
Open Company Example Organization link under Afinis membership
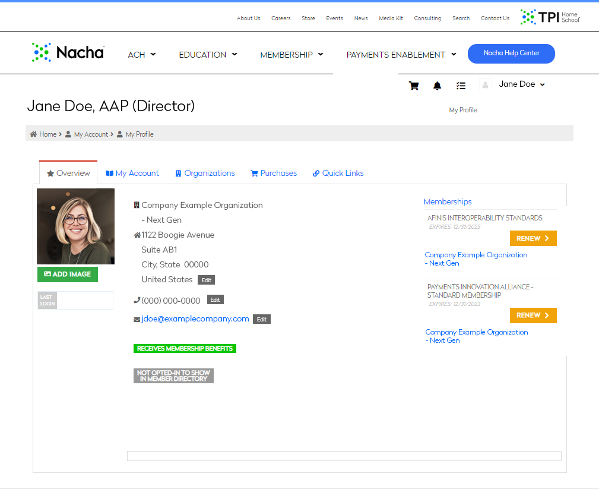coord(476,259)
